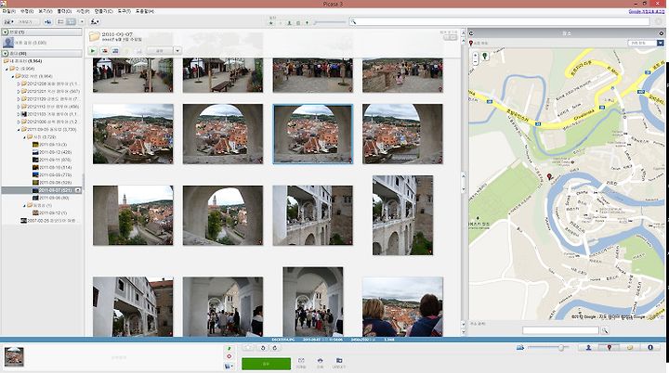Open the Folder menu
Viewport: 669px width, 373px height.
tap(63, 11)
